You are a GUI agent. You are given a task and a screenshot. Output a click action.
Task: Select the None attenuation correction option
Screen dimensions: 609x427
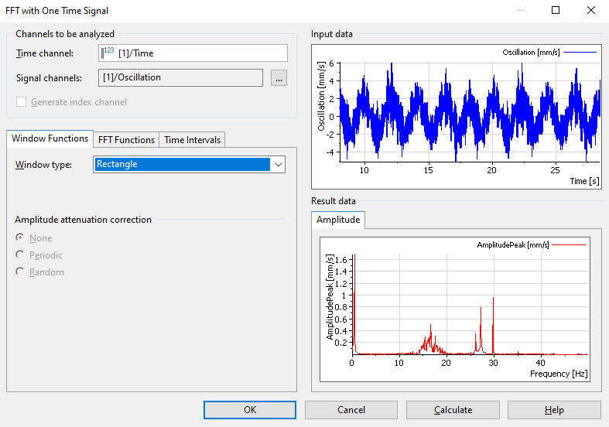point(20,238)
